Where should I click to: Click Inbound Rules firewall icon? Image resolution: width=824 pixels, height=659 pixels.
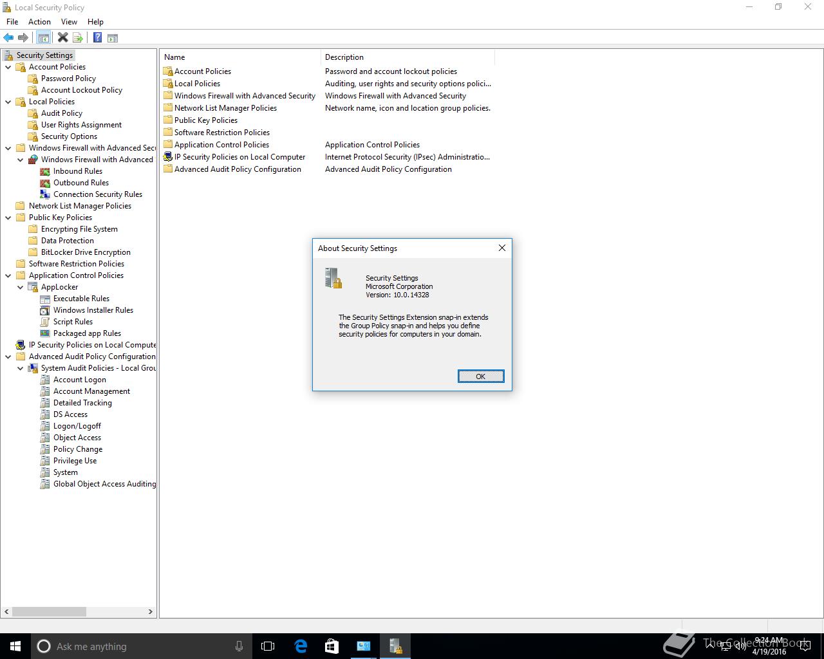[x=45, y=171]
